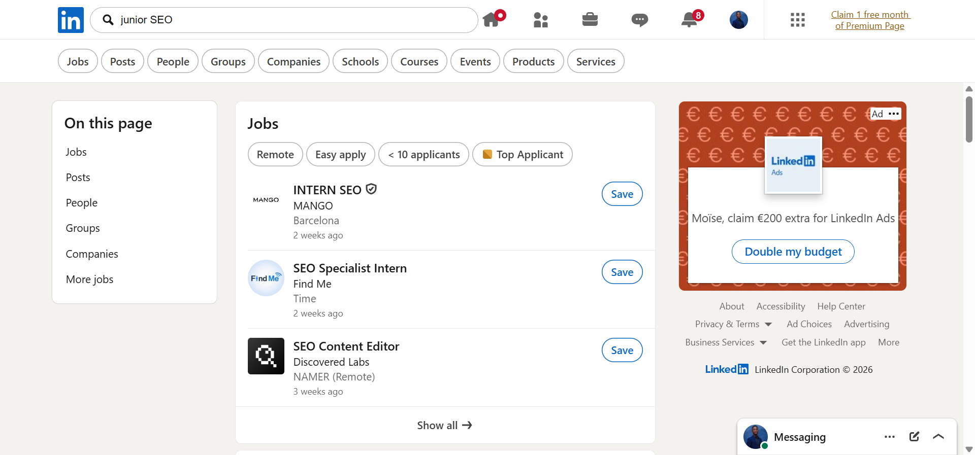Jump to Companies in On this page
975x455 pixels.
point(92,254)
